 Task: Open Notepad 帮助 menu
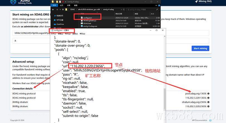click(82, 34)
